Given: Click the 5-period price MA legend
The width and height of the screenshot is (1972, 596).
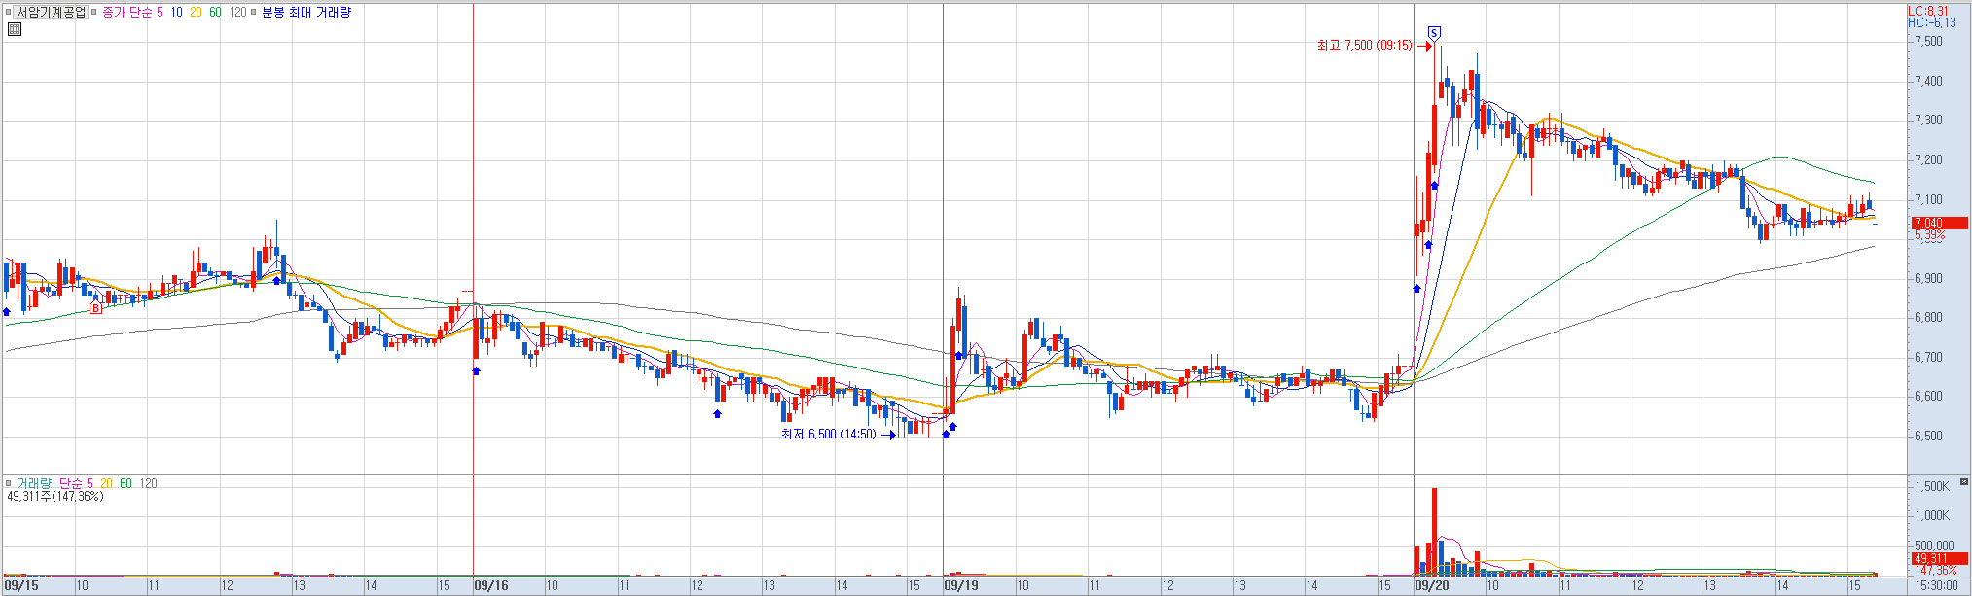Looking at the screenshot, I should (x=160, y=13).
